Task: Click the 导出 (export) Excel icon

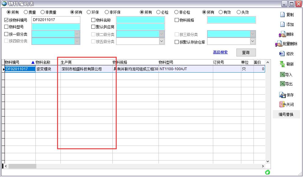Action: pos(282,84)
